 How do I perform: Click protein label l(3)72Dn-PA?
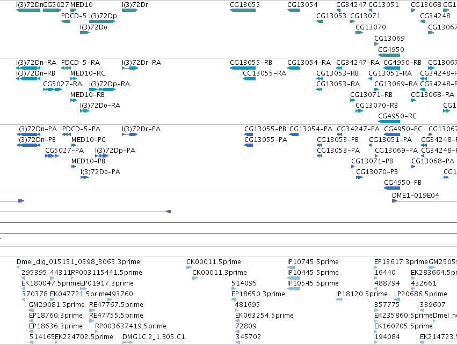(x=37, y=129)
